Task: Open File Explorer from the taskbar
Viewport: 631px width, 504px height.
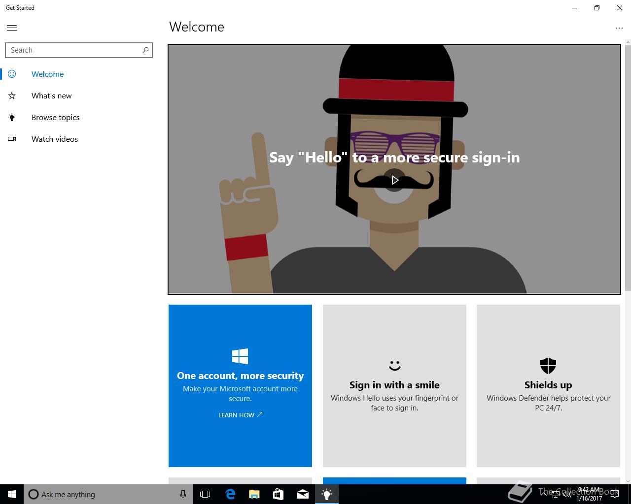Action: point(254,494)
